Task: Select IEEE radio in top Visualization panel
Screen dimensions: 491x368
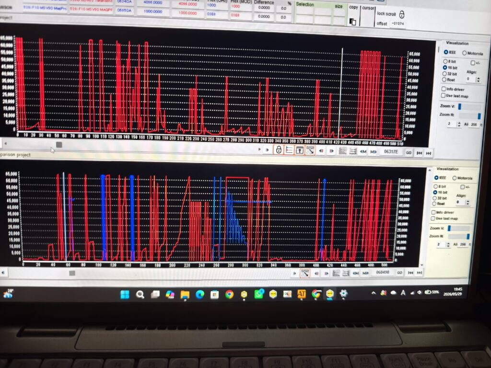Action: [x=445, y=52]
